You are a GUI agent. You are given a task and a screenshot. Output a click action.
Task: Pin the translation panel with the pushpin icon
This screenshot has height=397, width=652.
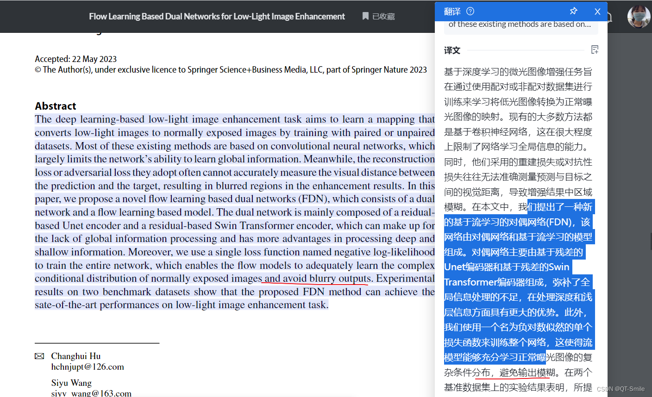pyautogui.click(x=573, y=11)
